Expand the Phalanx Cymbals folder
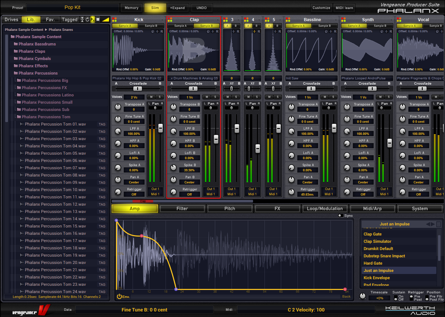445x317 pixels. pos(16,59)
